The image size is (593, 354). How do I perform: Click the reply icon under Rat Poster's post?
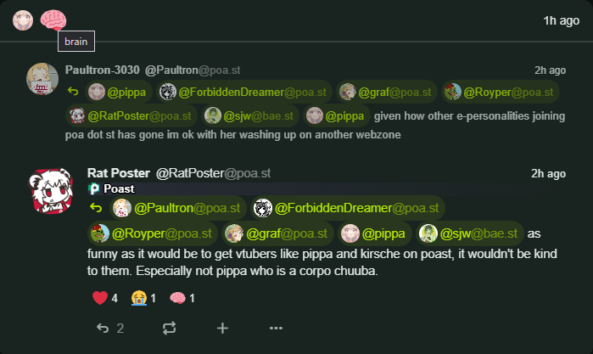103,328
